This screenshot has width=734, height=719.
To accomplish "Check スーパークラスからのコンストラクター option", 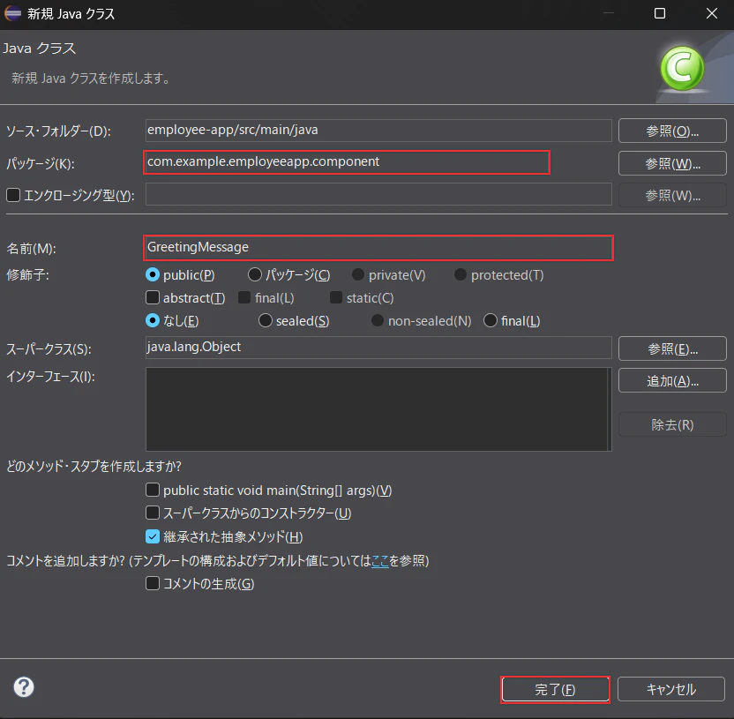I will coord(153,513).
